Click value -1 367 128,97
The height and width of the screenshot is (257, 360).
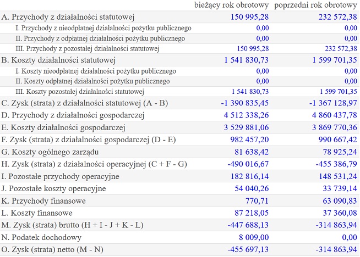coord(333,103)
